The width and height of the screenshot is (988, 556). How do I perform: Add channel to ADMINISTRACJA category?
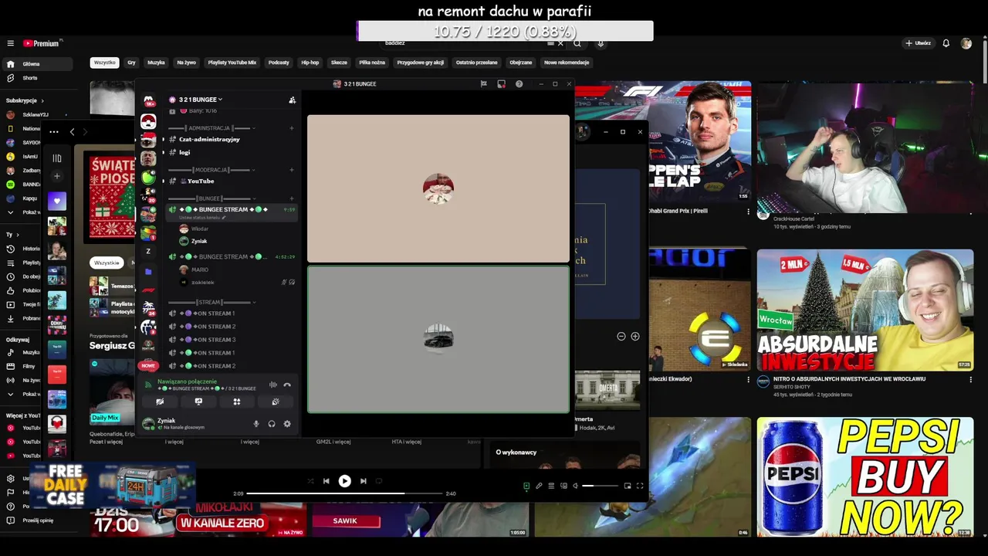pyautogui.click(x=292, y=128)
